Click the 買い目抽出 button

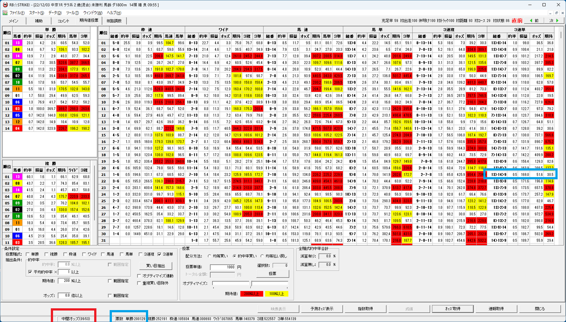click(155, 266)
